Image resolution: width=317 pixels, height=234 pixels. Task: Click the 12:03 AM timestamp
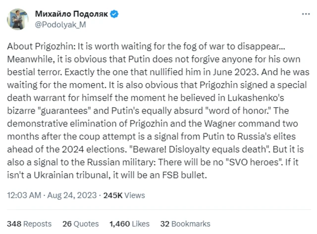pos(23,195)
